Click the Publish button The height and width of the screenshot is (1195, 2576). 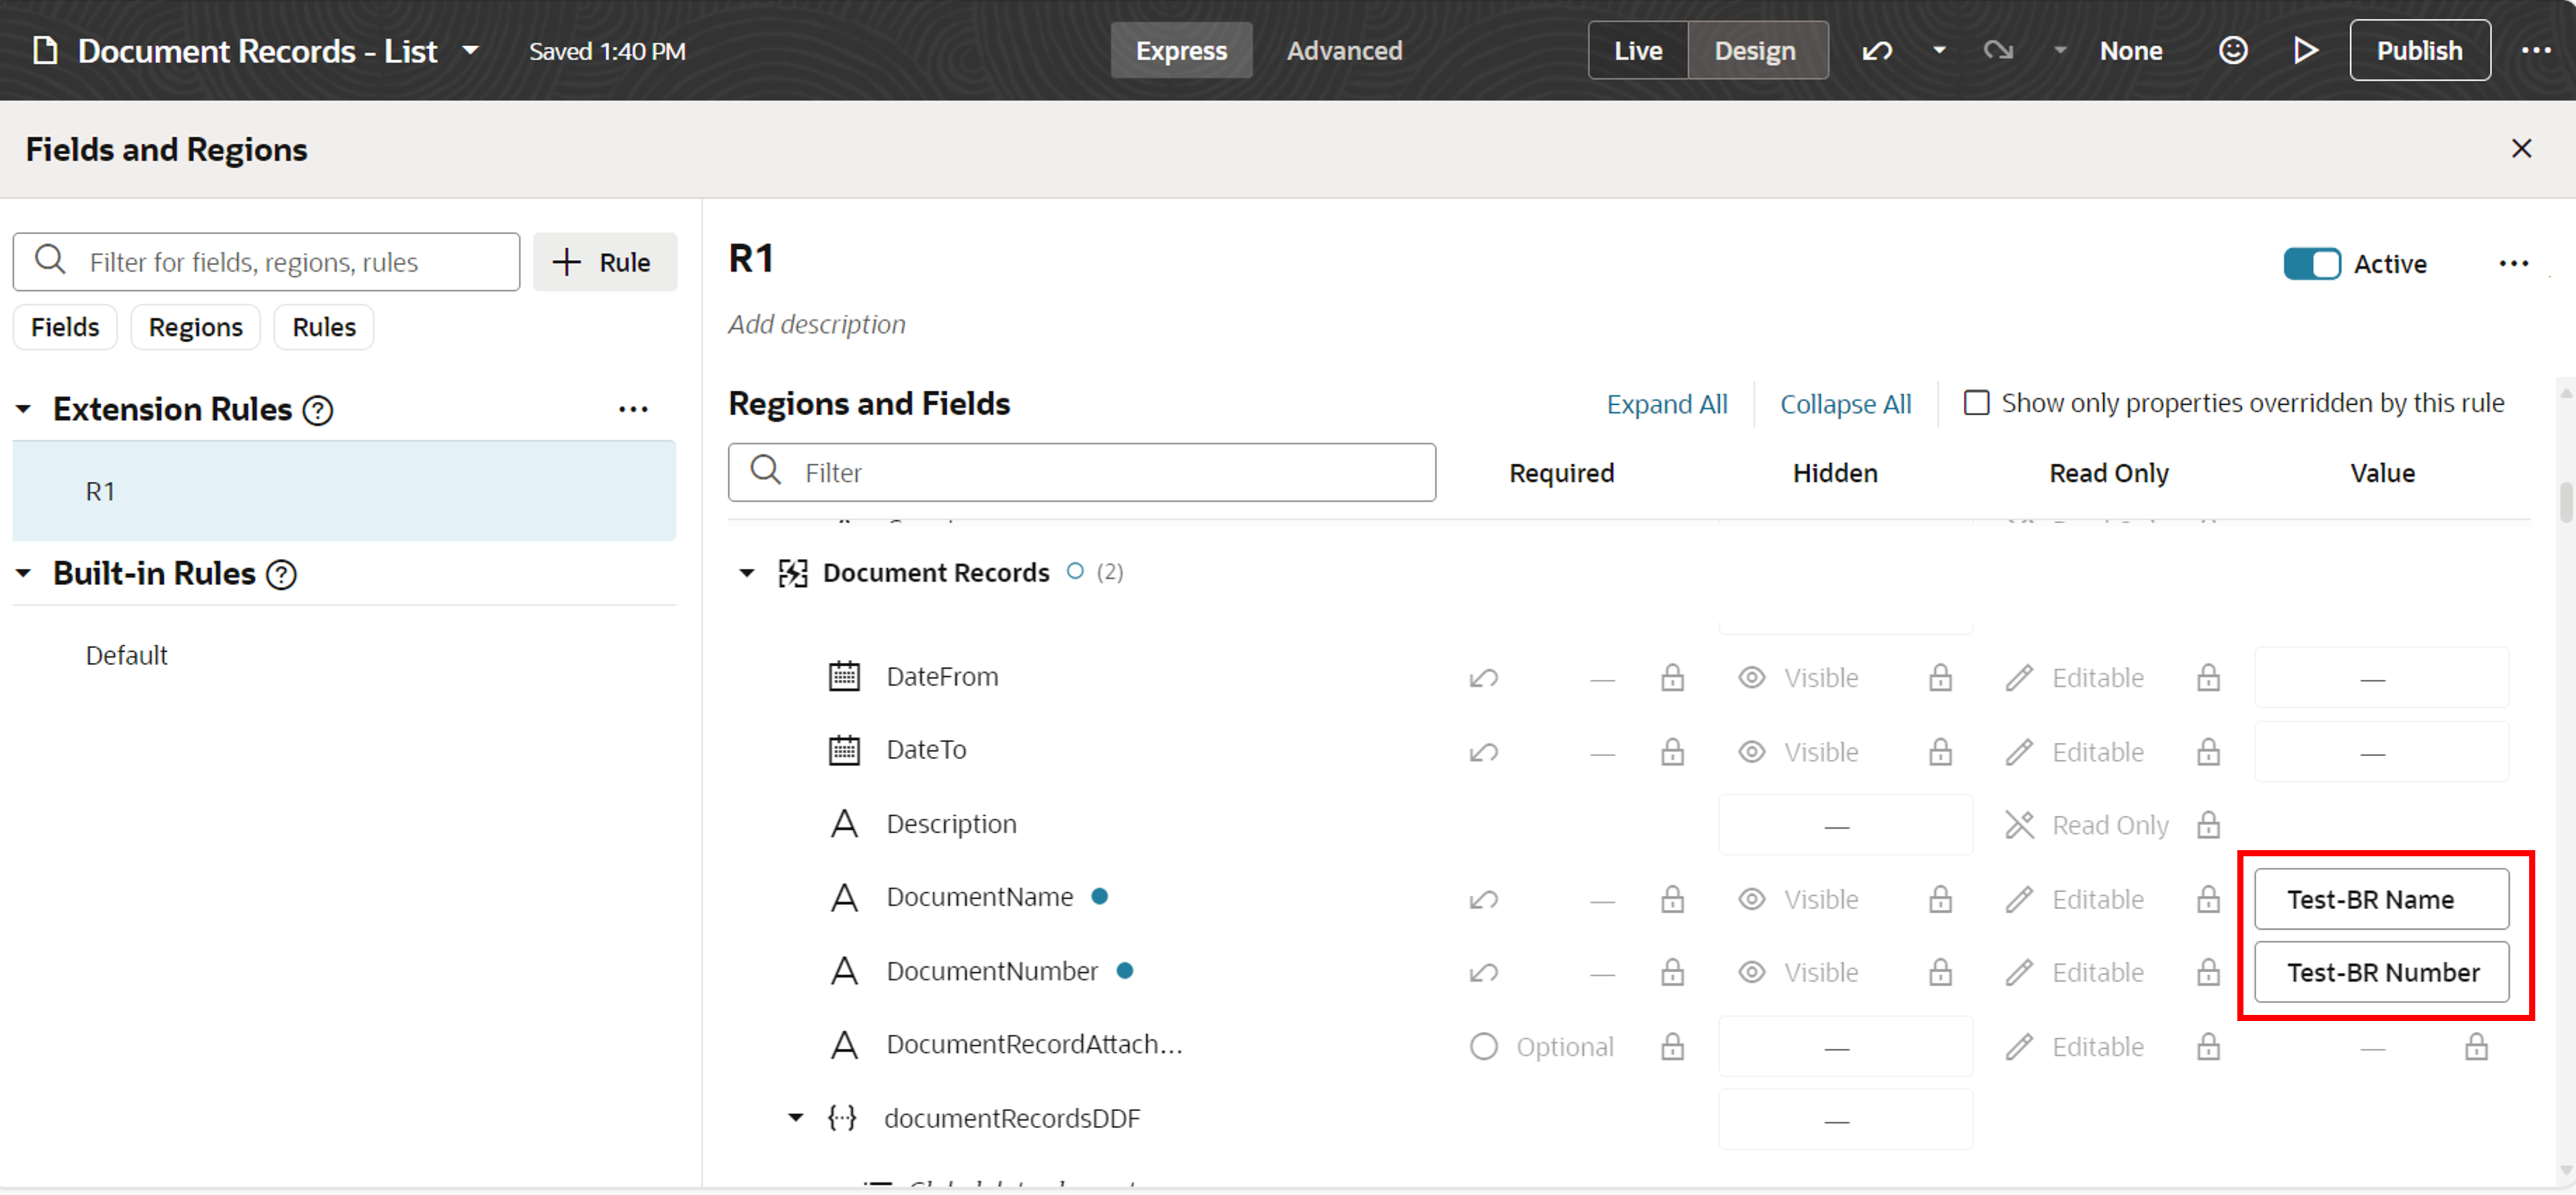pyautogui.click(x=2419, y=50)
